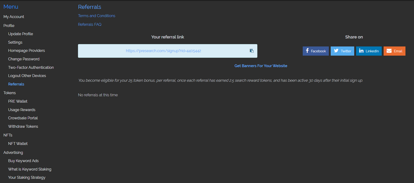Click the 'No referrals at this time' text
414x183 pixels.
coord(98,95)
